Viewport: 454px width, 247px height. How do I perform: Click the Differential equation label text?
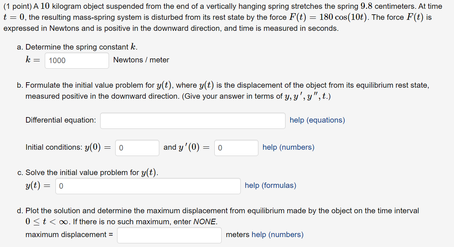click(60, 120)
